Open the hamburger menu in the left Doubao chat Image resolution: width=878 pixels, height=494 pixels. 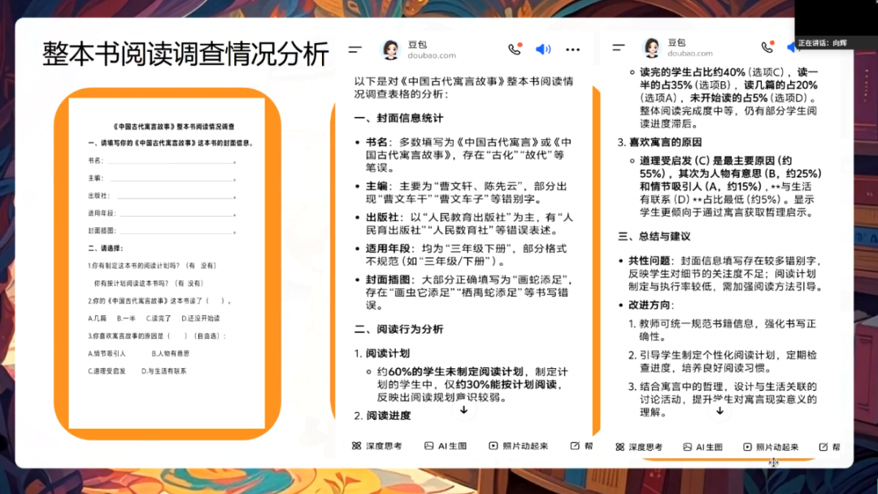tap(354, 50)
